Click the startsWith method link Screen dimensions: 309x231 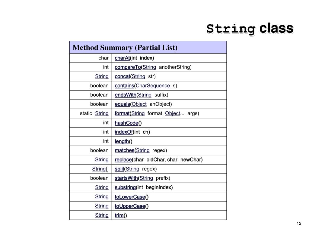click(x=126, y=178)
